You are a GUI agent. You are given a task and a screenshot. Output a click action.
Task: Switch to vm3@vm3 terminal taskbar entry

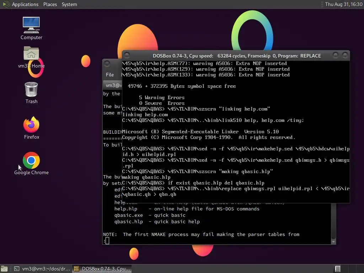tap(42, 269)
